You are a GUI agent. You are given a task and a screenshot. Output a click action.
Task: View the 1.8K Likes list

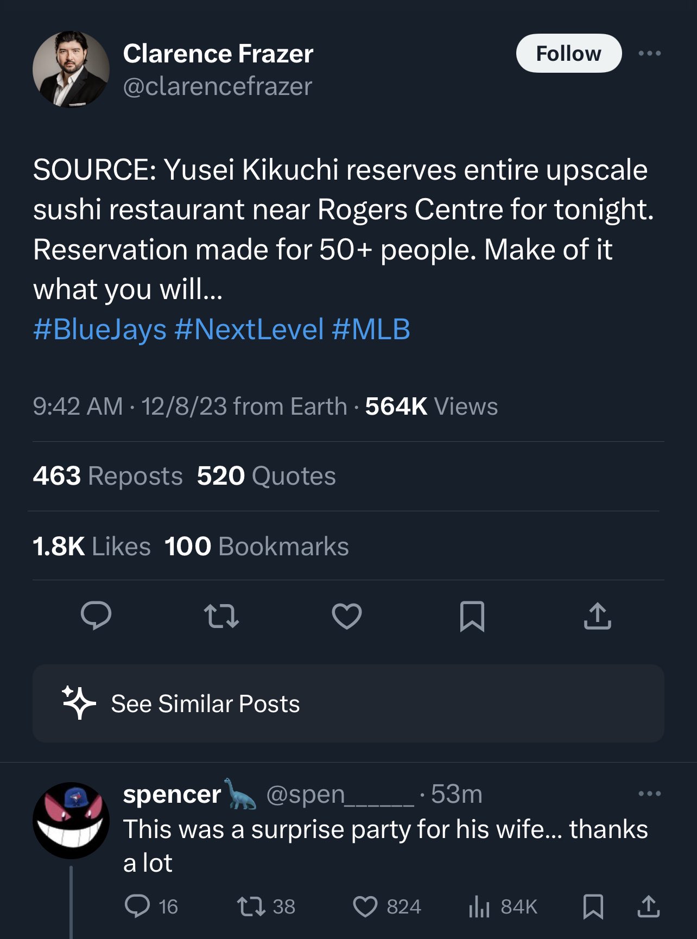[91, 546]
